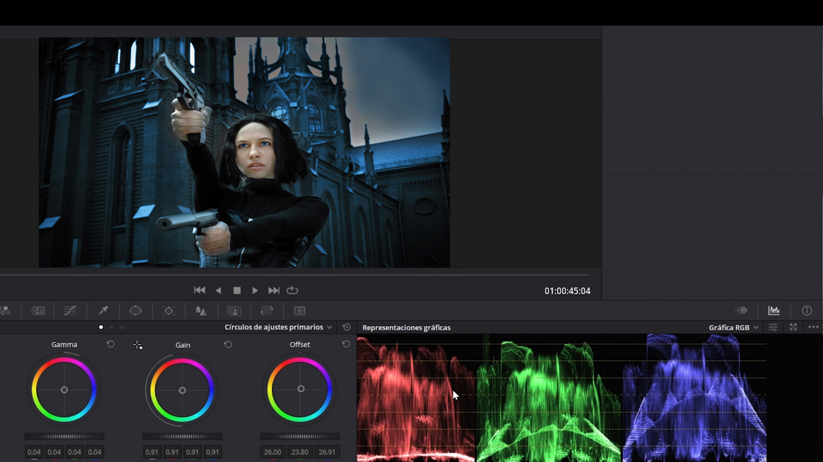The height and width of the screenshot is (462, 823).
Task: Select the second primaries page dot
Action: tap(112, 327)
